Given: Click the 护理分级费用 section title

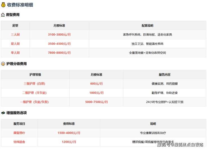Looking at the screenshot, I should click(x=17, y=64).
